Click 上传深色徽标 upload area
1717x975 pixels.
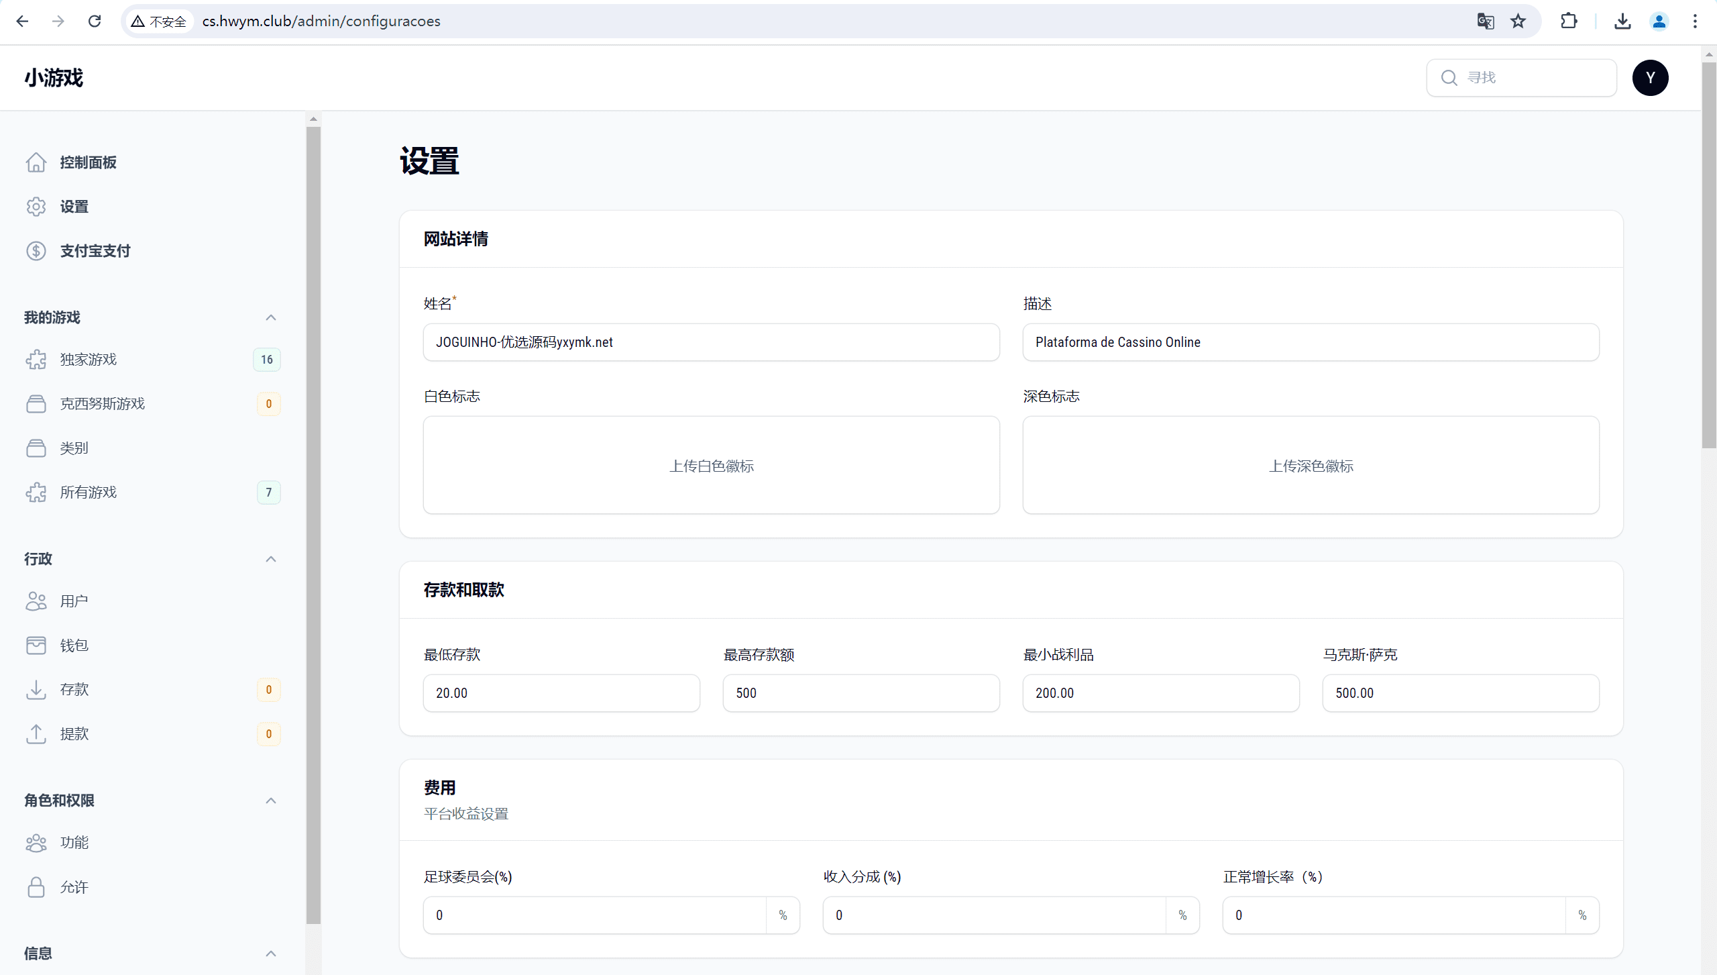1311,466
